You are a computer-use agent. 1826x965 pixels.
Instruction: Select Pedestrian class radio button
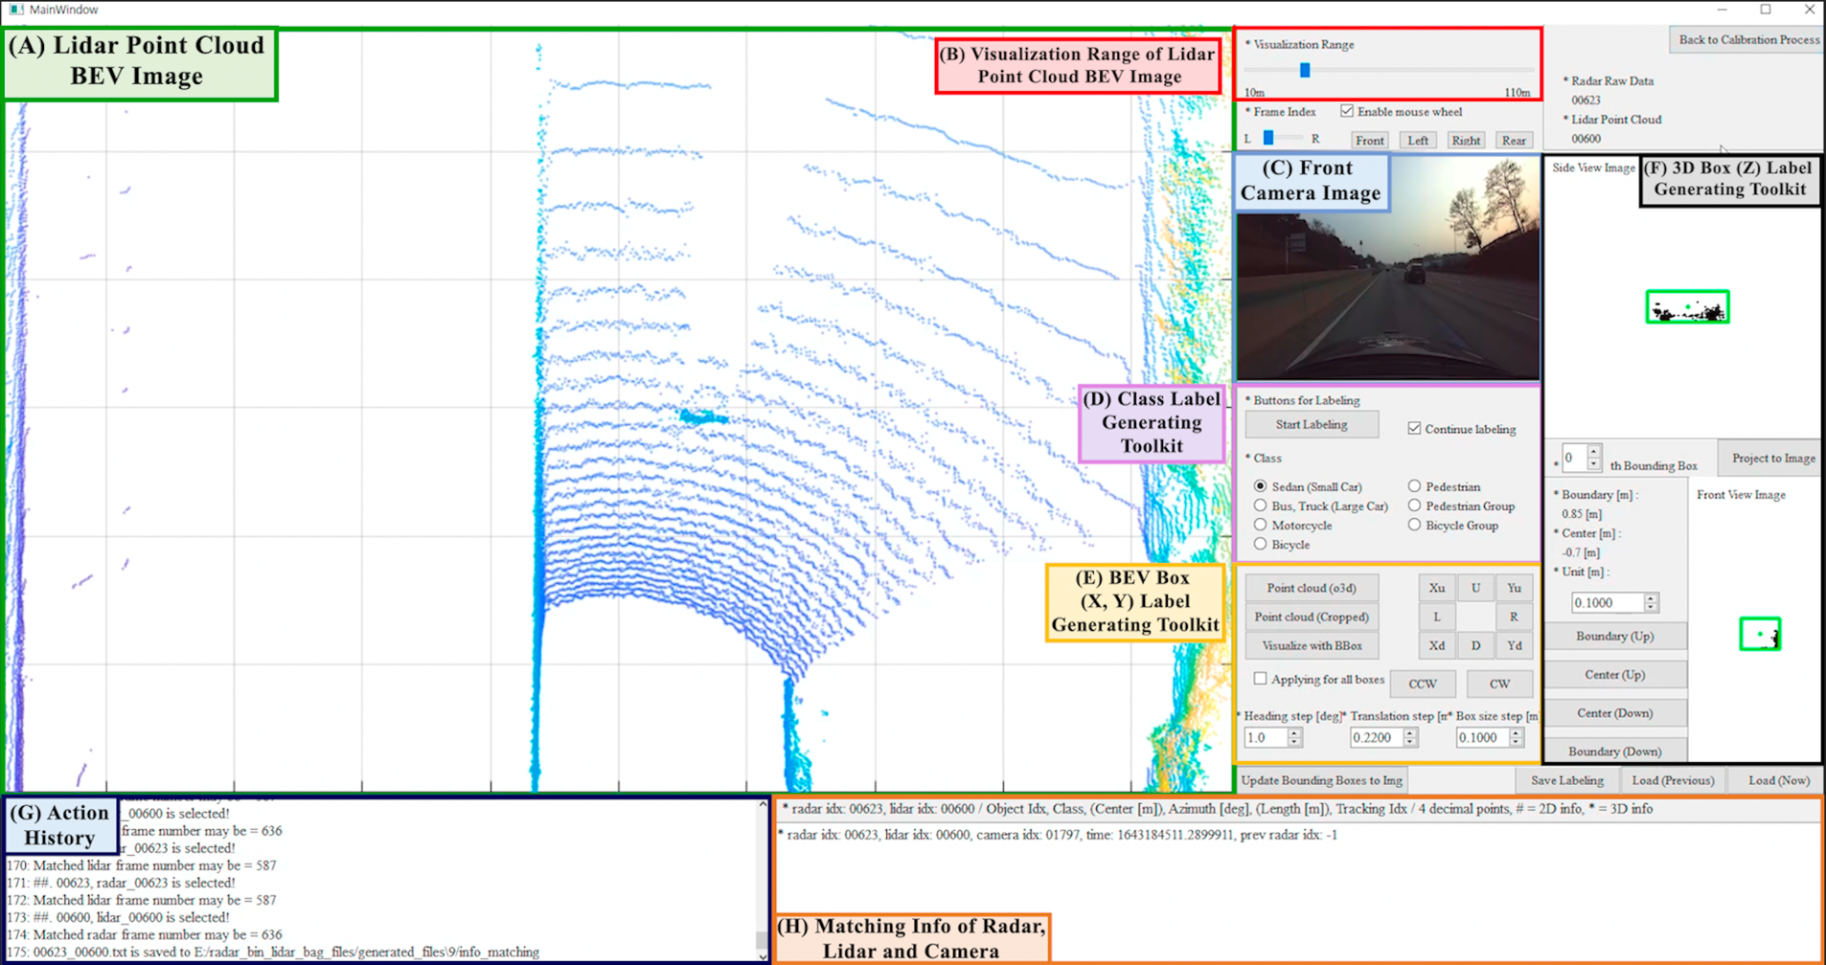pyautogui.click(x=1414, y=486)
